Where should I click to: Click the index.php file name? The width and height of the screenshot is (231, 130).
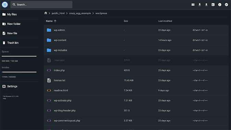59,70
